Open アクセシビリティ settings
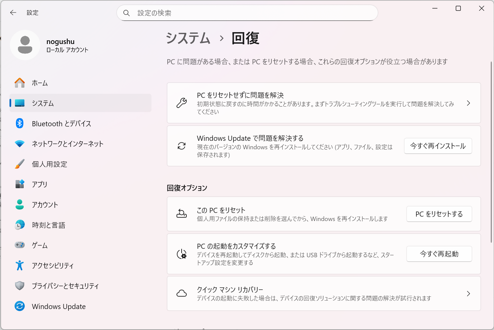494x330 pixels. point(53,266)
